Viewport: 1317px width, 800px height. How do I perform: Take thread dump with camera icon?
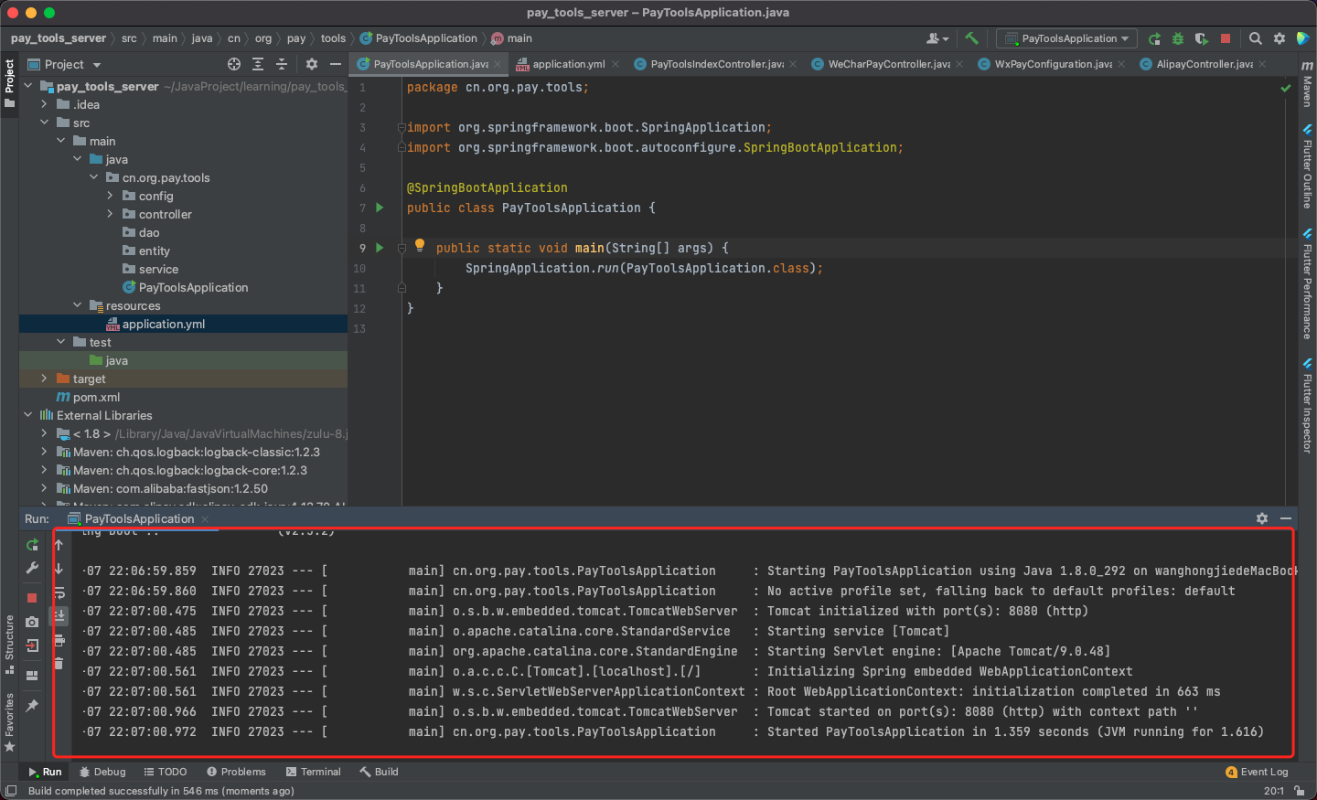tap(32, 622)
